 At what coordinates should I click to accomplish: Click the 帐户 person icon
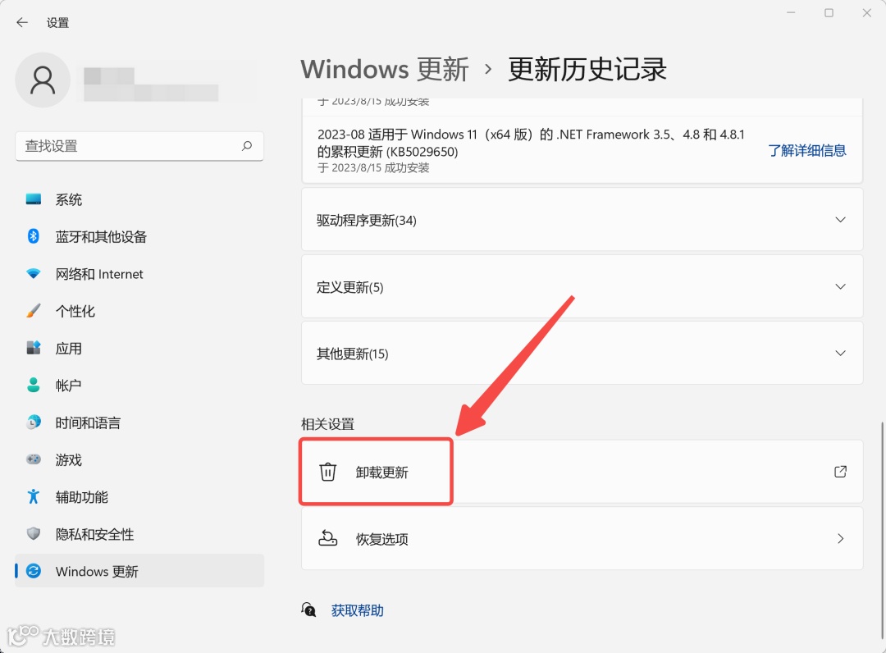(34, 386)
